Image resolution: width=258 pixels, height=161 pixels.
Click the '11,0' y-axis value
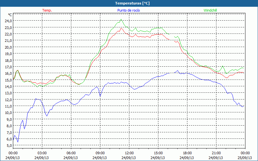pos(9,106)
